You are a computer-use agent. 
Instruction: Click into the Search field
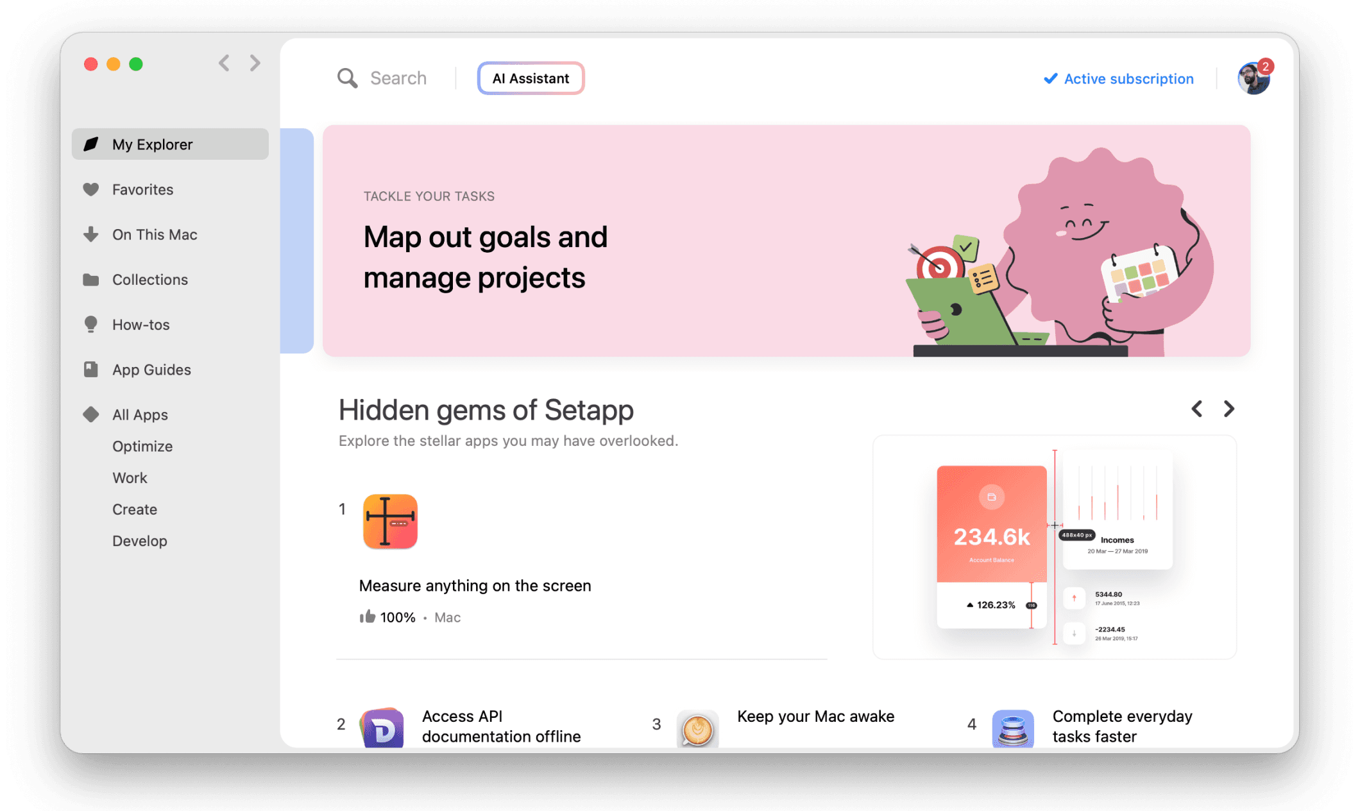398,78
